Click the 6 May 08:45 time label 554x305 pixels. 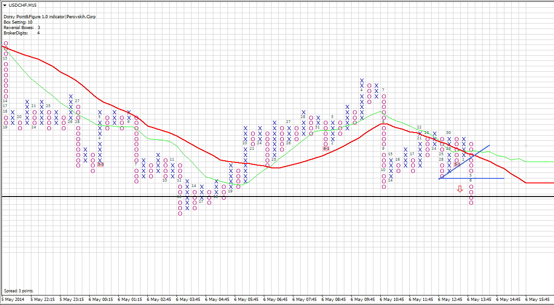coord(334,300)
